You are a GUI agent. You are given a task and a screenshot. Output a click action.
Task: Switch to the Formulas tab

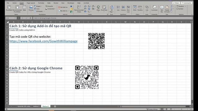point(41,3)
